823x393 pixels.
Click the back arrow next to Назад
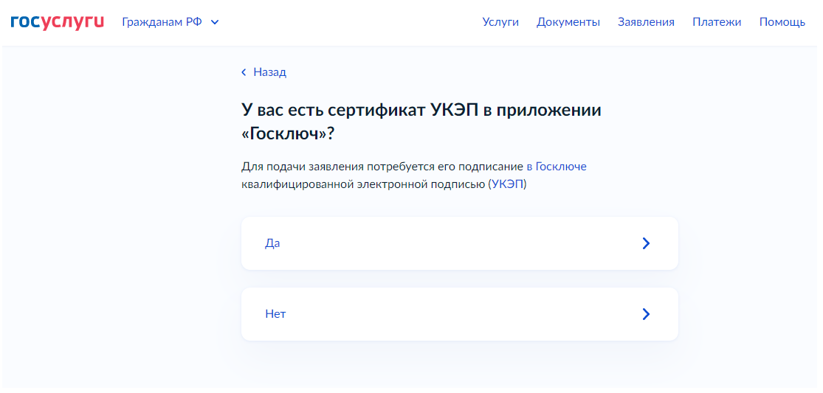pos(244,72)
